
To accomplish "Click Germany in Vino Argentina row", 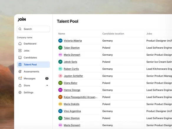I will 107,111.
